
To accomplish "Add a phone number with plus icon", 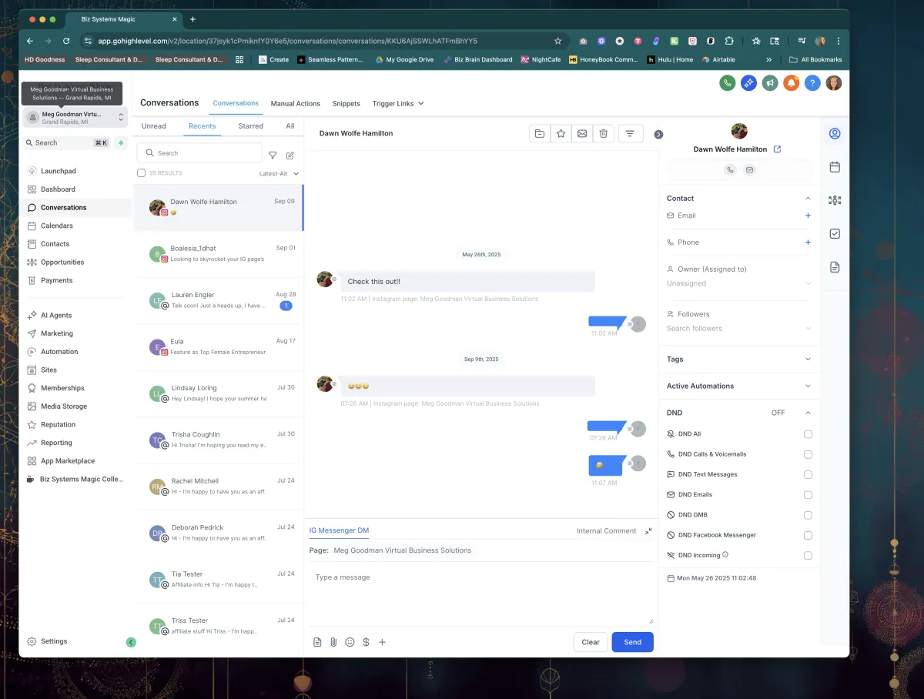I will tap(808, 242).
